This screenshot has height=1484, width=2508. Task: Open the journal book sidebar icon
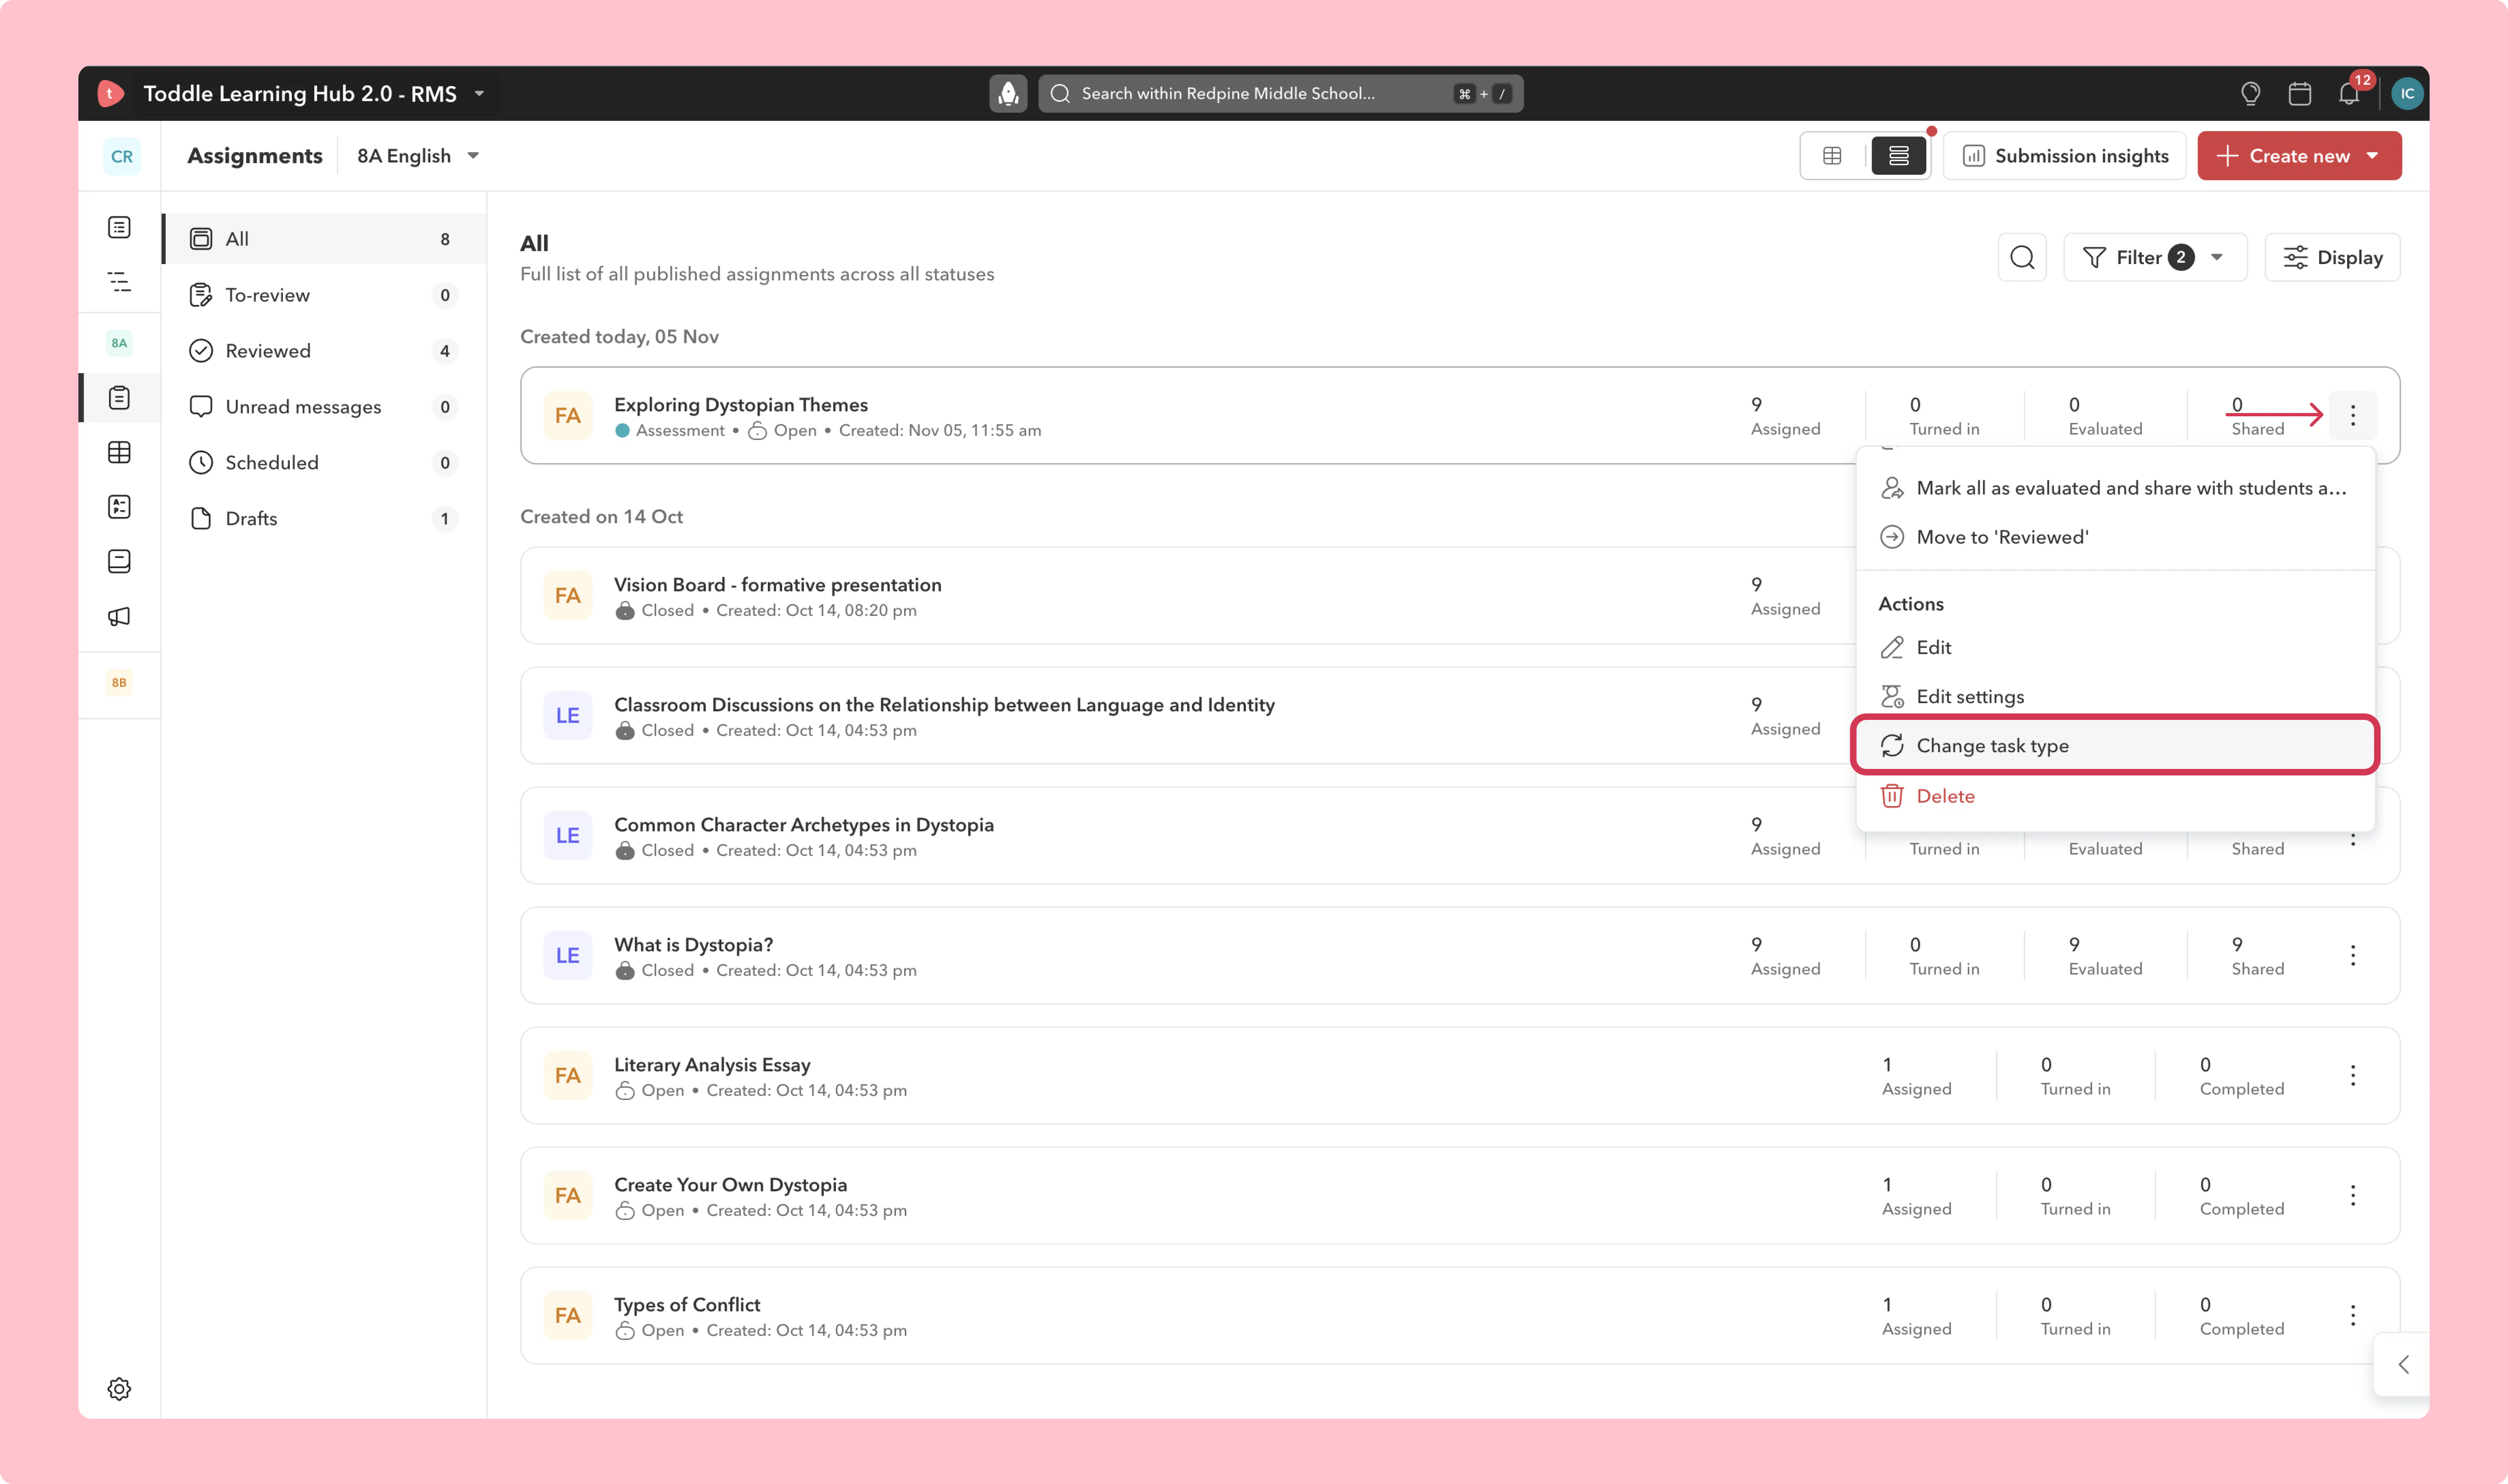(x=119, y=561)
